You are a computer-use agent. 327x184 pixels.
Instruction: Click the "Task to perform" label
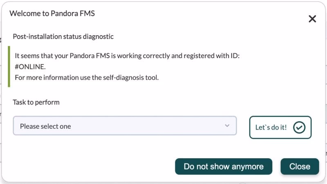(x=36, y=102)
